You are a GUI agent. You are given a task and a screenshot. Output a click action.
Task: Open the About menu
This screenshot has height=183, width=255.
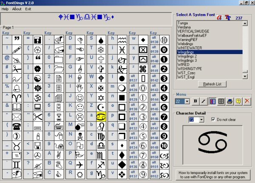[17, 9]
